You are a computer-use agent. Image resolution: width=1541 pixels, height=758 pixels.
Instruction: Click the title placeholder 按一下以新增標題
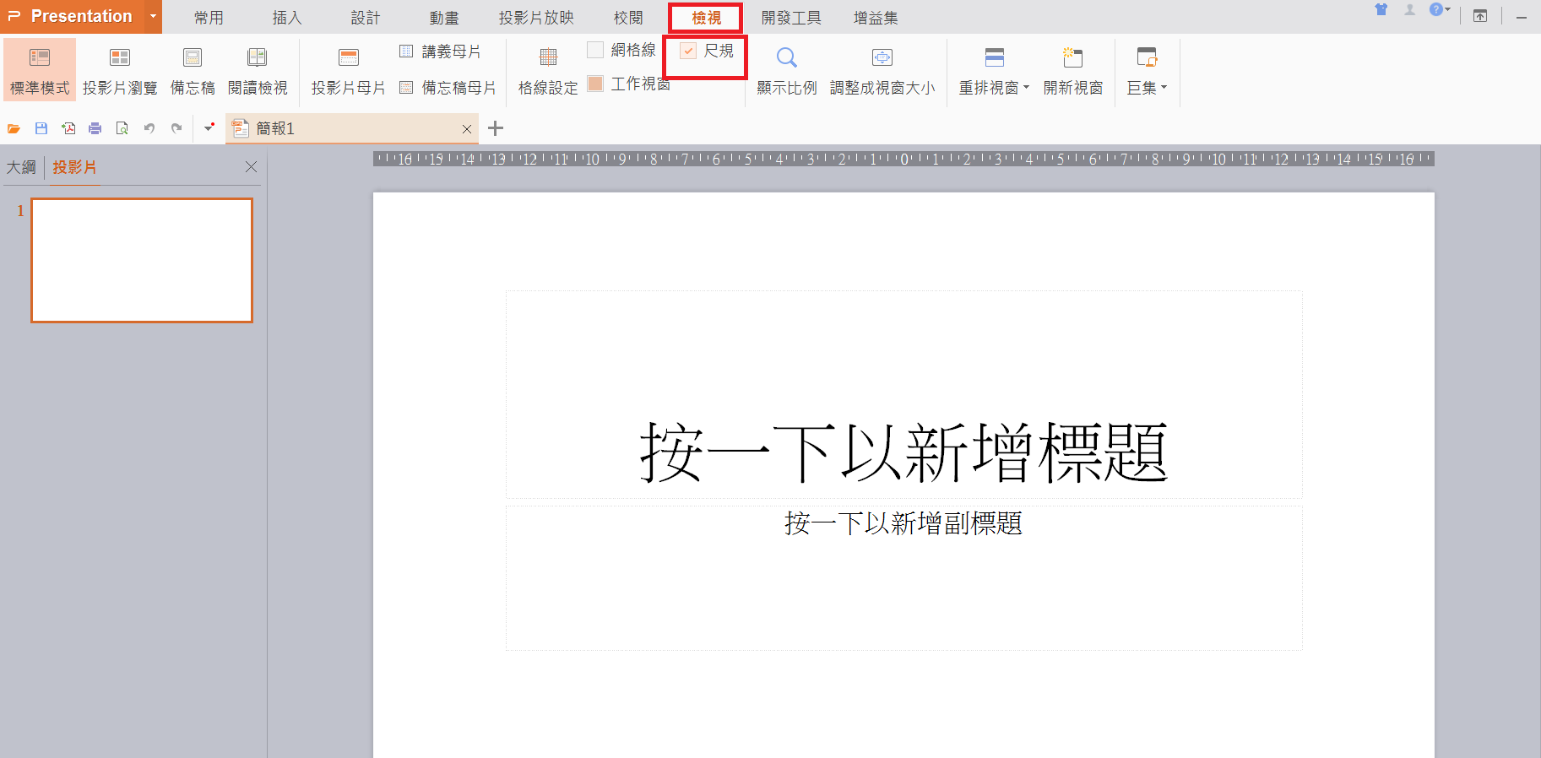[903, 394]
